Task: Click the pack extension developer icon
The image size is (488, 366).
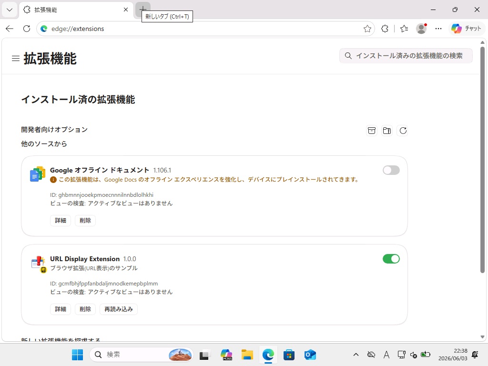Action: point(372,131)
